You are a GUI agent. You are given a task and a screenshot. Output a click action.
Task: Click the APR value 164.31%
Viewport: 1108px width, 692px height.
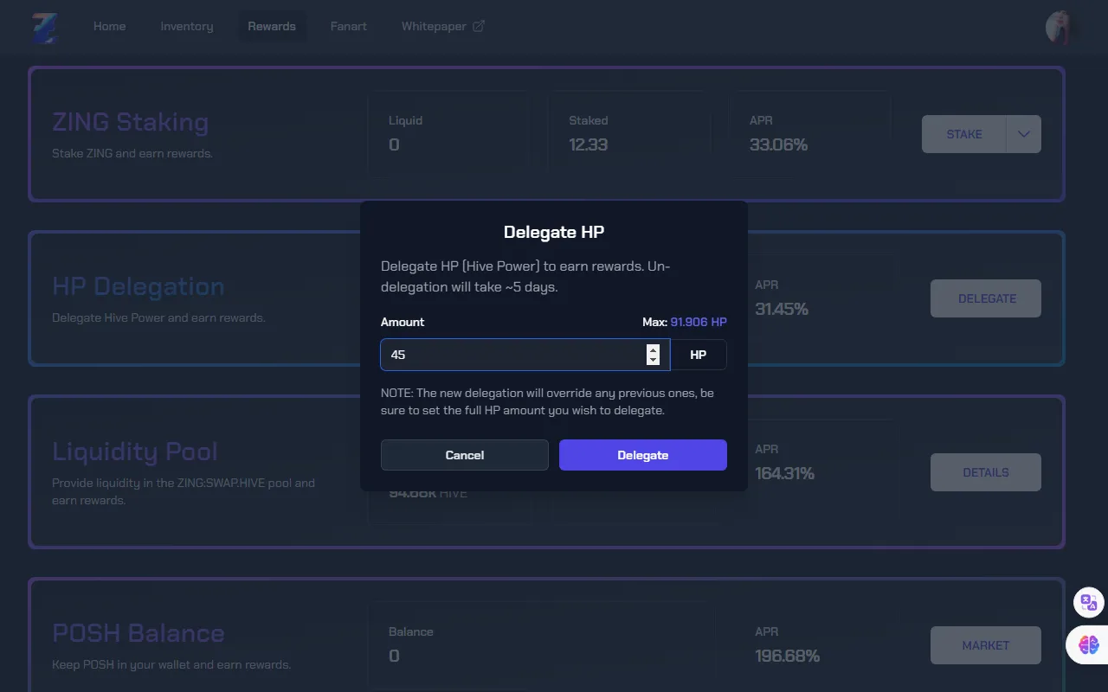pyautogui.click(x=784, y=473)
